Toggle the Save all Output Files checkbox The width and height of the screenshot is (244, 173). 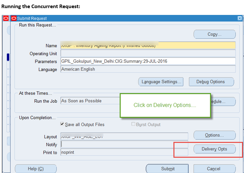pos(62,124)
